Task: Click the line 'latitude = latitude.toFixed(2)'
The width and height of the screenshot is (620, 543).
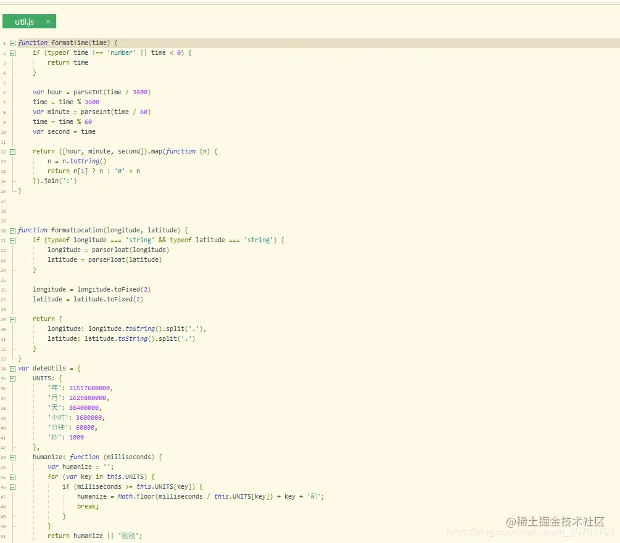Action: [x=88, y=300]
